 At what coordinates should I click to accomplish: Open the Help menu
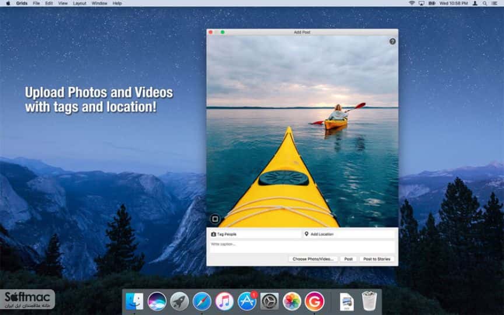117,3
